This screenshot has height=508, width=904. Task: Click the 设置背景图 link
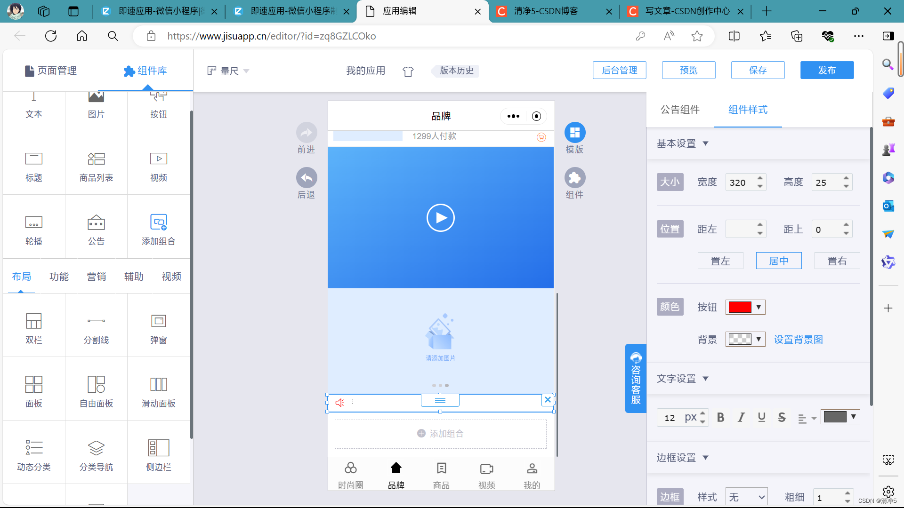pyautogui.click(x=798, y=340)
